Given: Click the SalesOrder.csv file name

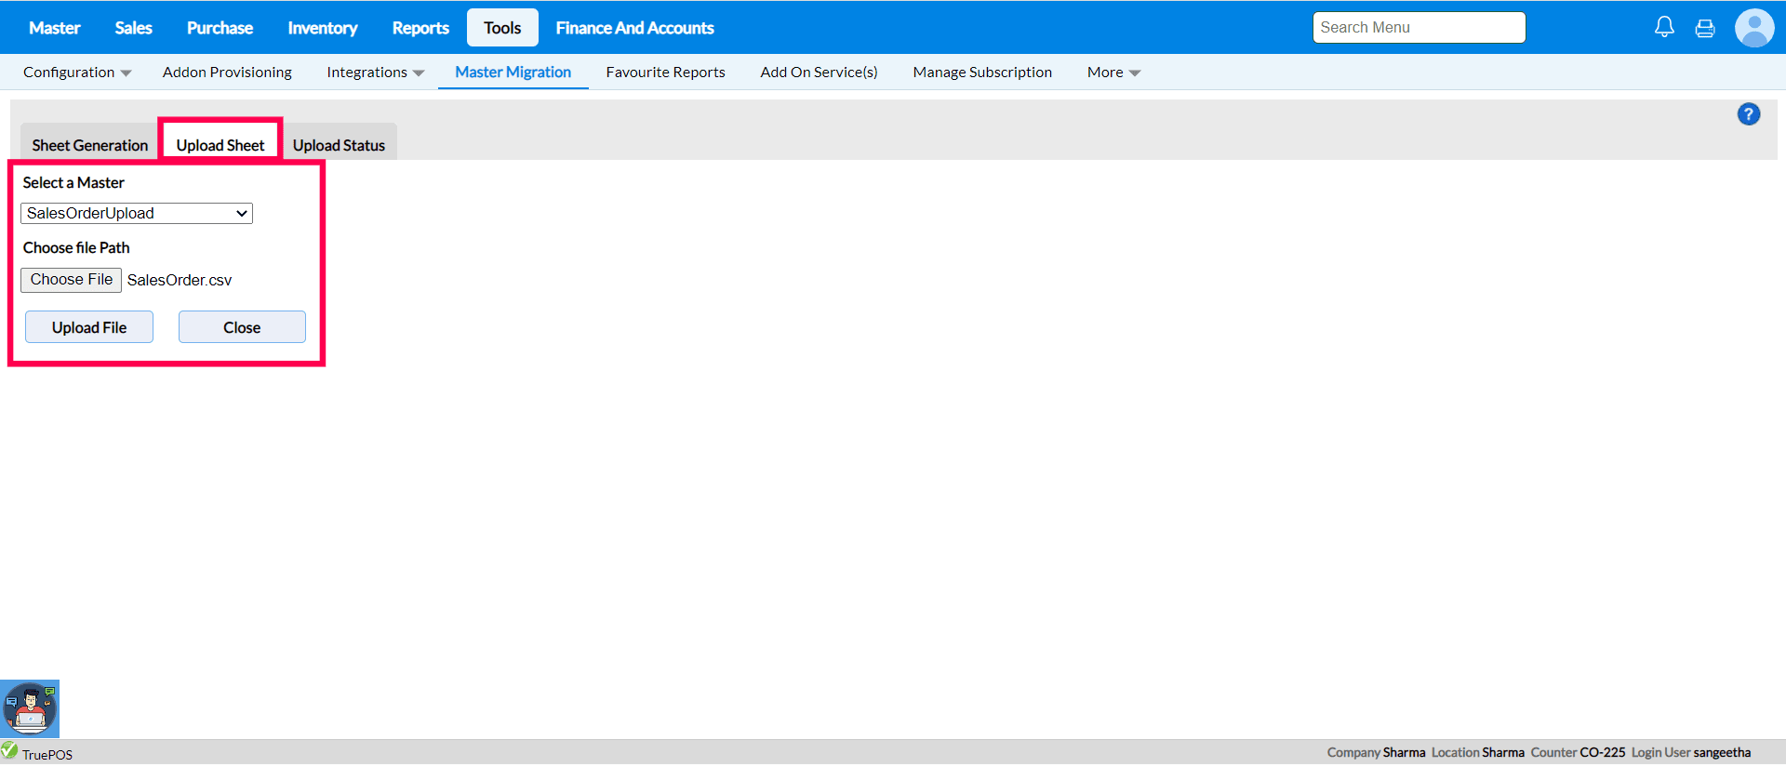Looking at the screenshot, I should point(180,281).
